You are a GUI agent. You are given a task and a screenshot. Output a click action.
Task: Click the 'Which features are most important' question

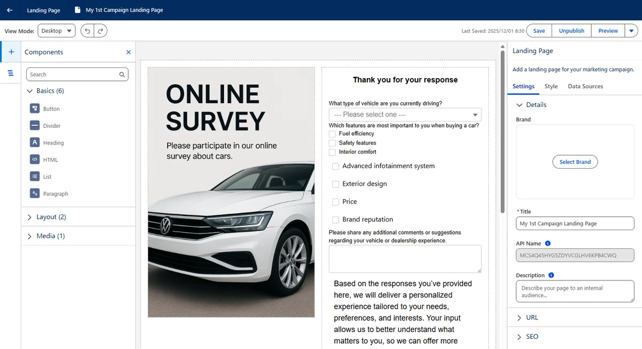[404, 126]
